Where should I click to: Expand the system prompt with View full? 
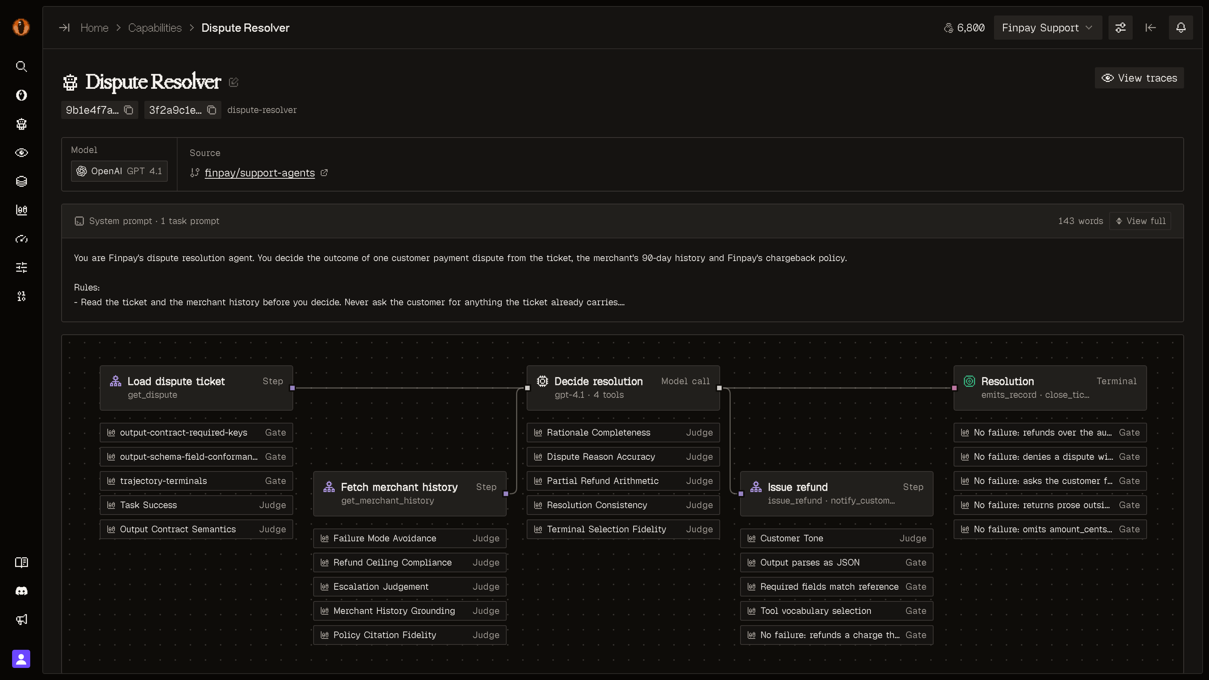tap(1140, 221)
